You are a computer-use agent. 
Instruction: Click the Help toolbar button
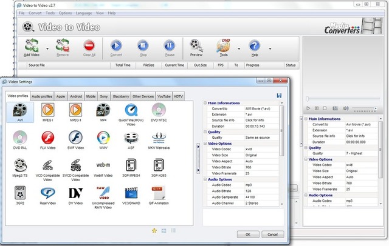pyautogui.click(x=255, y=48)
